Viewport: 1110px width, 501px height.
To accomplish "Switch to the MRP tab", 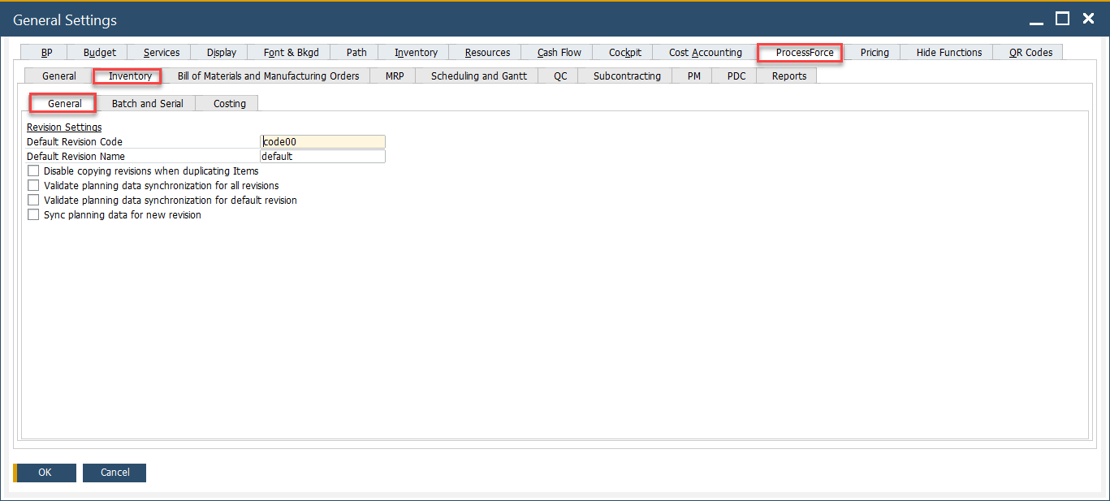I will tap(395, 76).
